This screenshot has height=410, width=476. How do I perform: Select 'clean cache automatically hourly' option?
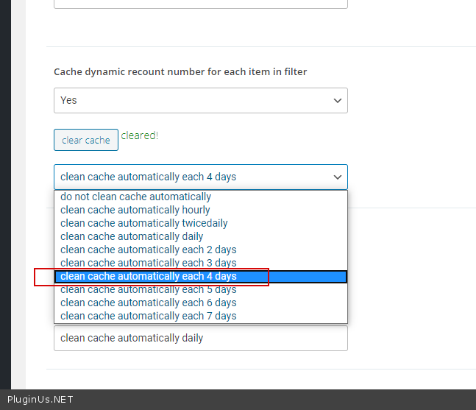[x=135, y=210]
